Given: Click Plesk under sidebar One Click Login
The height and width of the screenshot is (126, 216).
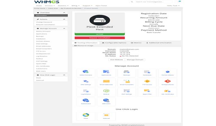Looking at the screenshot, I should [x=38, y=78].
